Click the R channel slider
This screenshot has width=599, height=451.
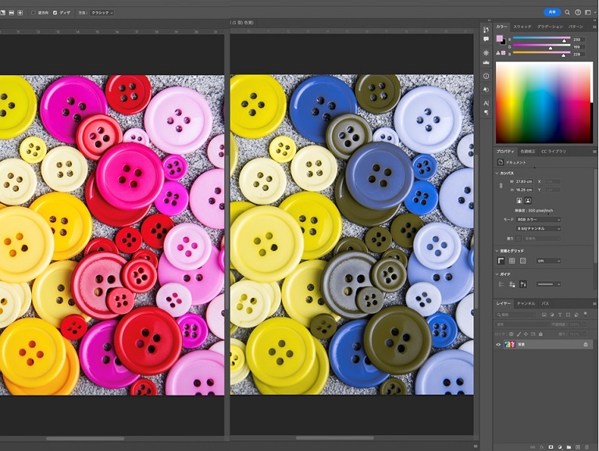pyautogui.click(x=542, y=39)
